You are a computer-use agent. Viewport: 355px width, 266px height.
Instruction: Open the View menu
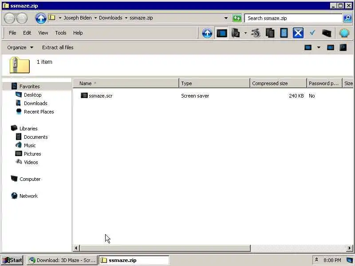tap(43, 33)
